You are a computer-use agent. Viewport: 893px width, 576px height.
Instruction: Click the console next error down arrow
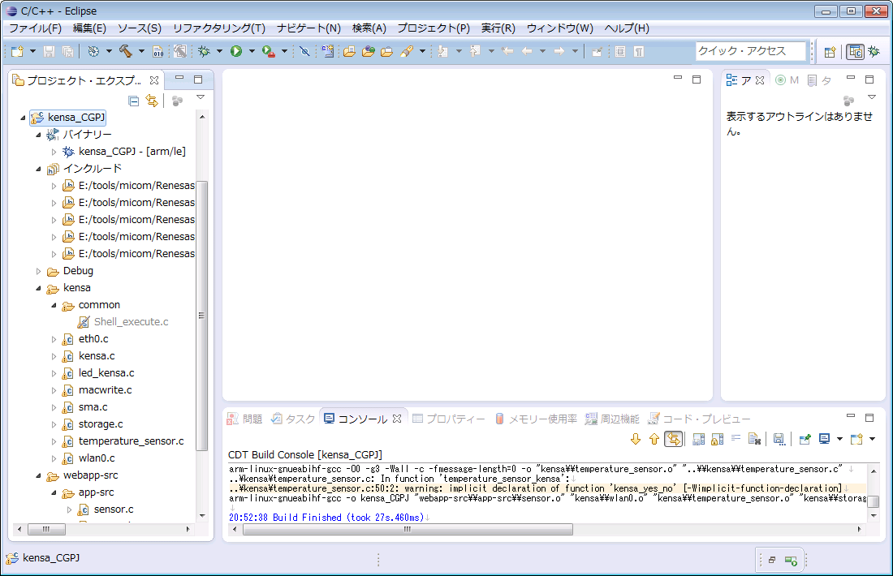pyautogui.click(x=636, y=439)
